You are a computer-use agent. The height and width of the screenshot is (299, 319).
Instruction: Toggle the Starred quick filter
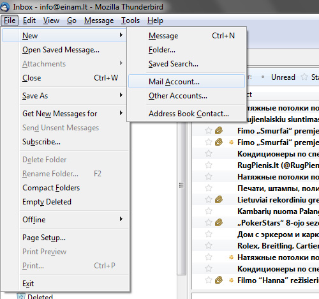(310, 77)
